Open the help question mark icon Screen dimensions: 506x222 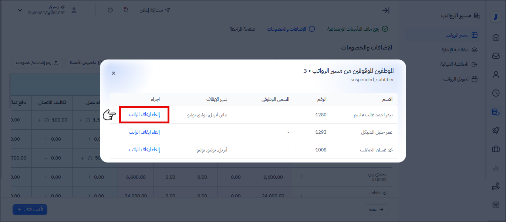(110, 10)
